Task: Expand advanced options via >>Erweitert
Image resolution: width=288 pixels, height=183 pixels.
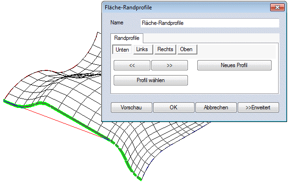Action: [x=258, y=107]
